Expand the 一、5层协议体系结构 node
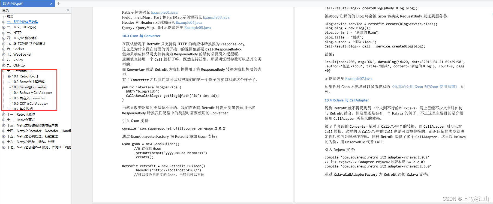This screenshot has width=493, height=204. pyautogui.click(x=4, y=22)
